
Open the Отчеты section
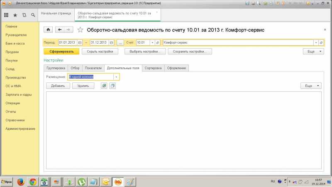click(11, 111)
